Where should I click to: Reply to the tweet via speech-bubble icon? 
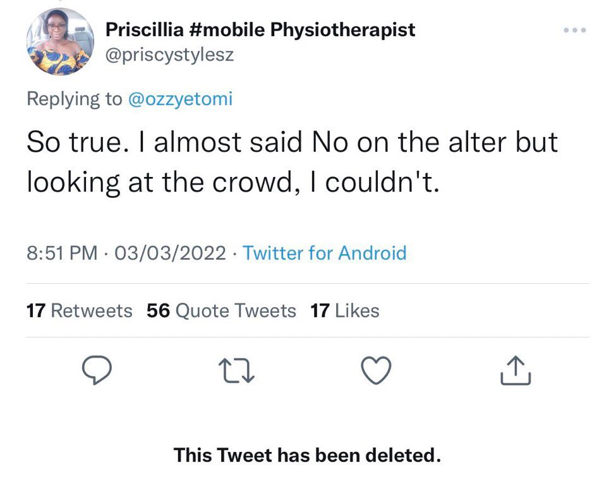click(97, 370)
